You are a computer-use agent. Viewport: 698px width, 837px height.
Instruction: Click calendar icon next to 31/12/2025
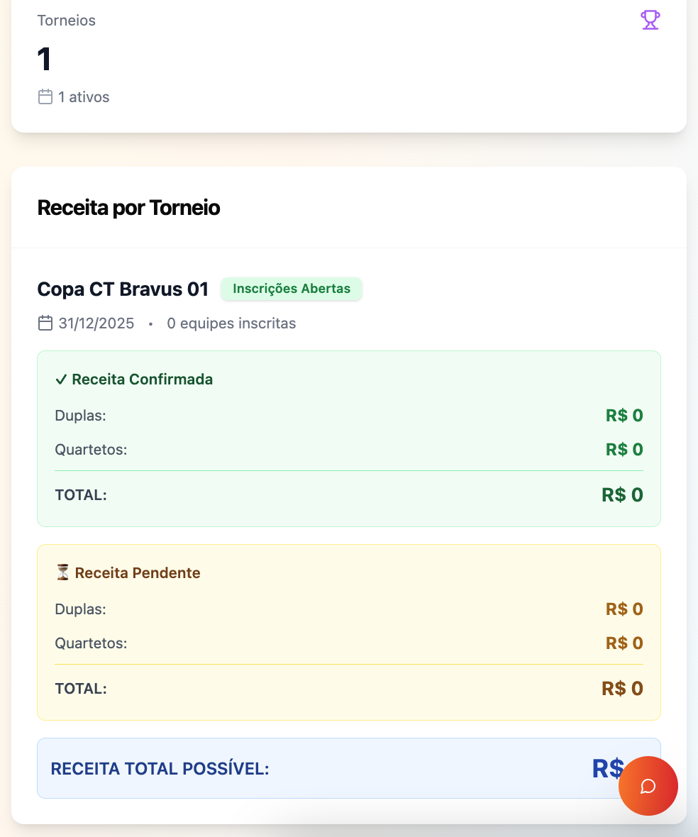(x=45, y=323)
